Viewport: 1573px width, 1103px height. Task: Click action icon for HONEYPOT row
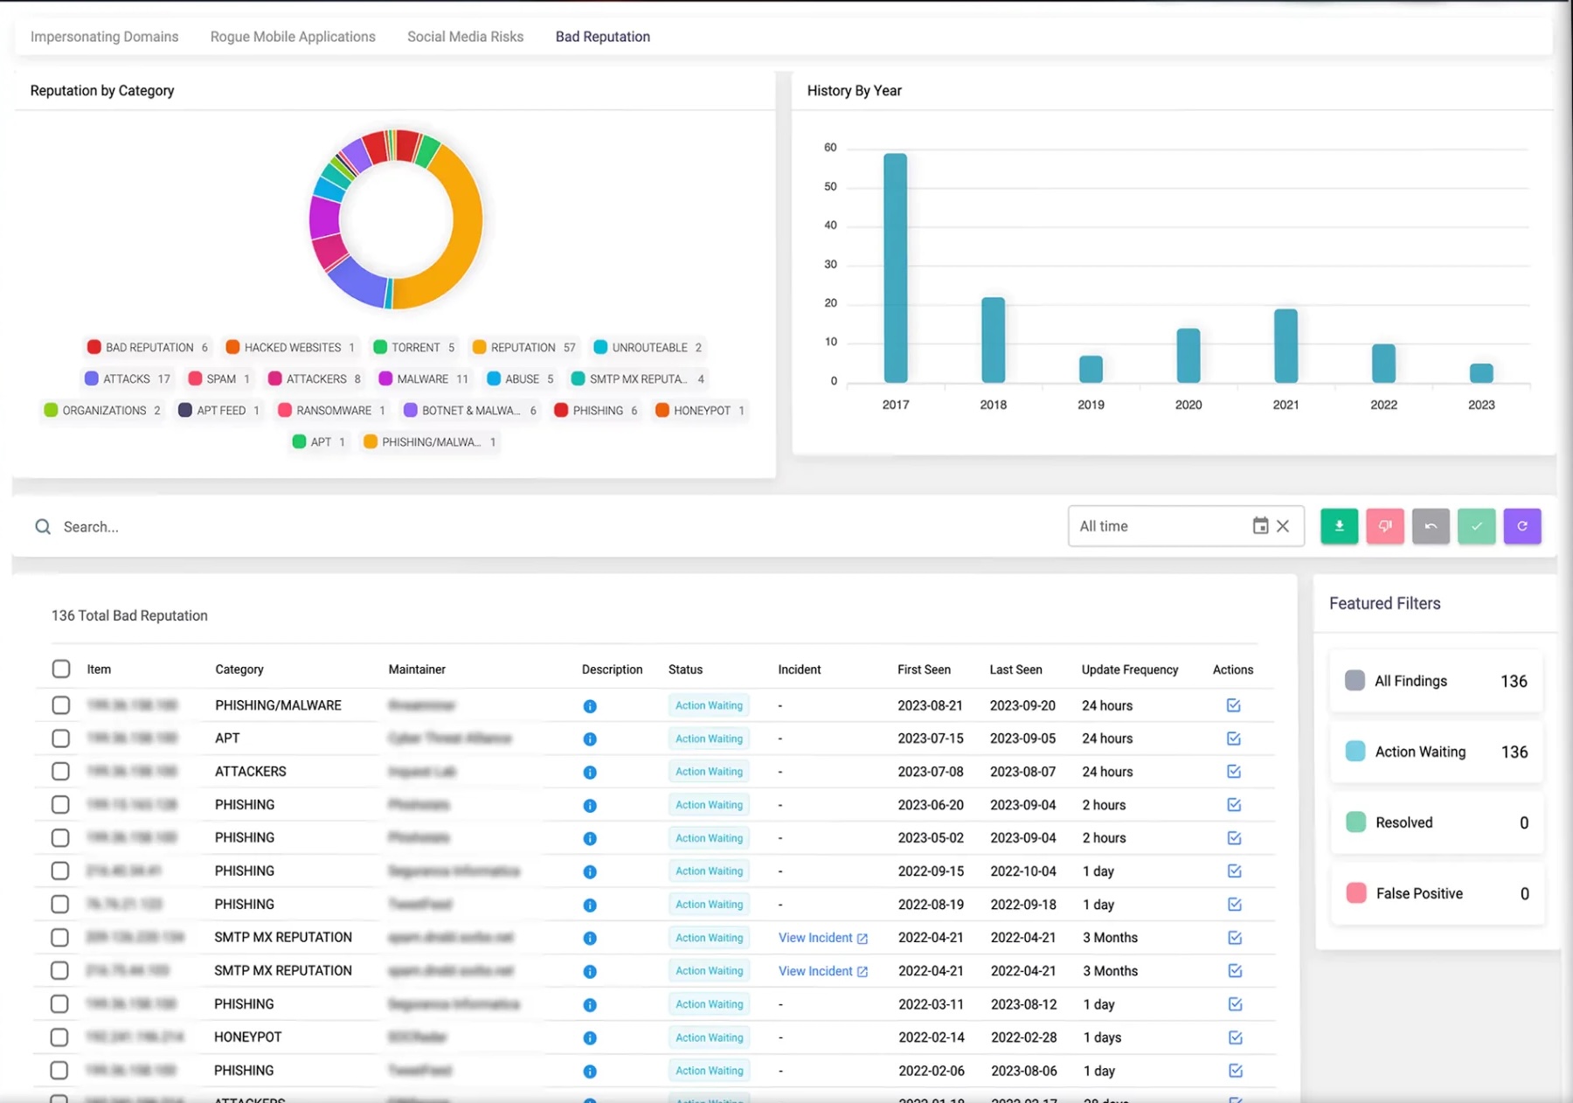coord(1236,1037)
